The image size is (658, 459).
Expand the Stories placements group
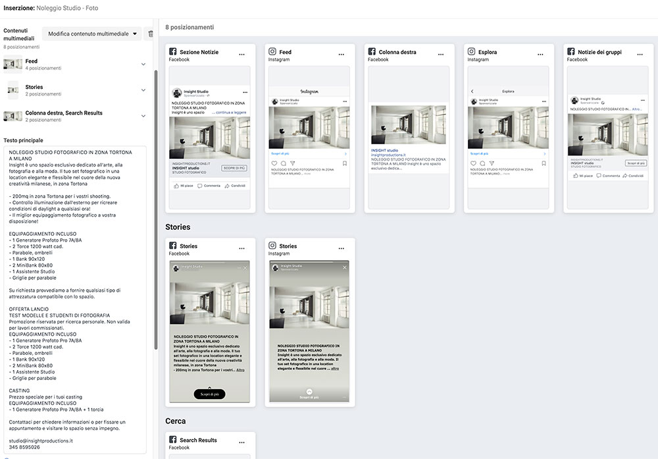pos(143,90)
